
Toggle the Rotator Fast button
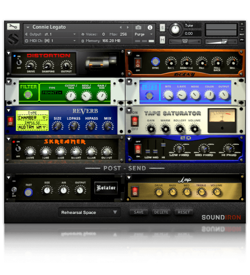(x=28, y=192)
